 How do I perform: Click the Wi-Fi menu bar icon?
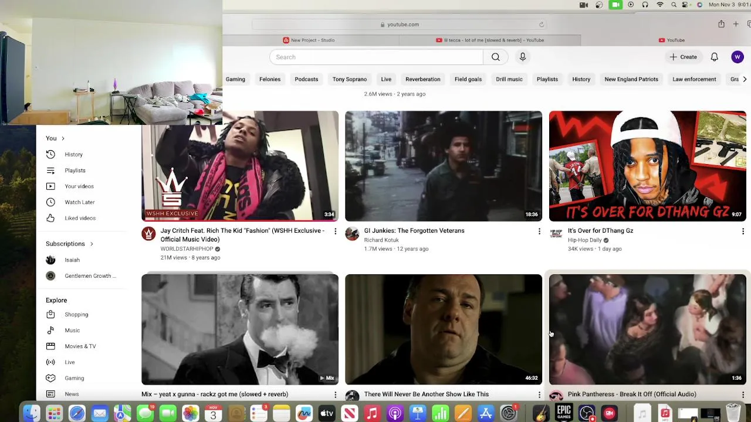coord(660,5)
